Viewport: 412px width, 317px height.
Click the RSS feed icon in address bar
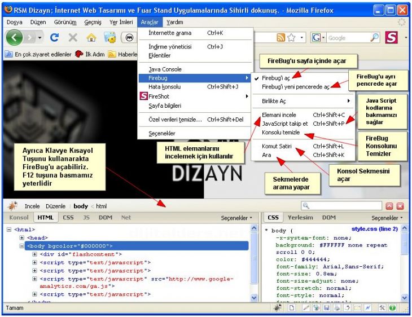click(281, 38)
